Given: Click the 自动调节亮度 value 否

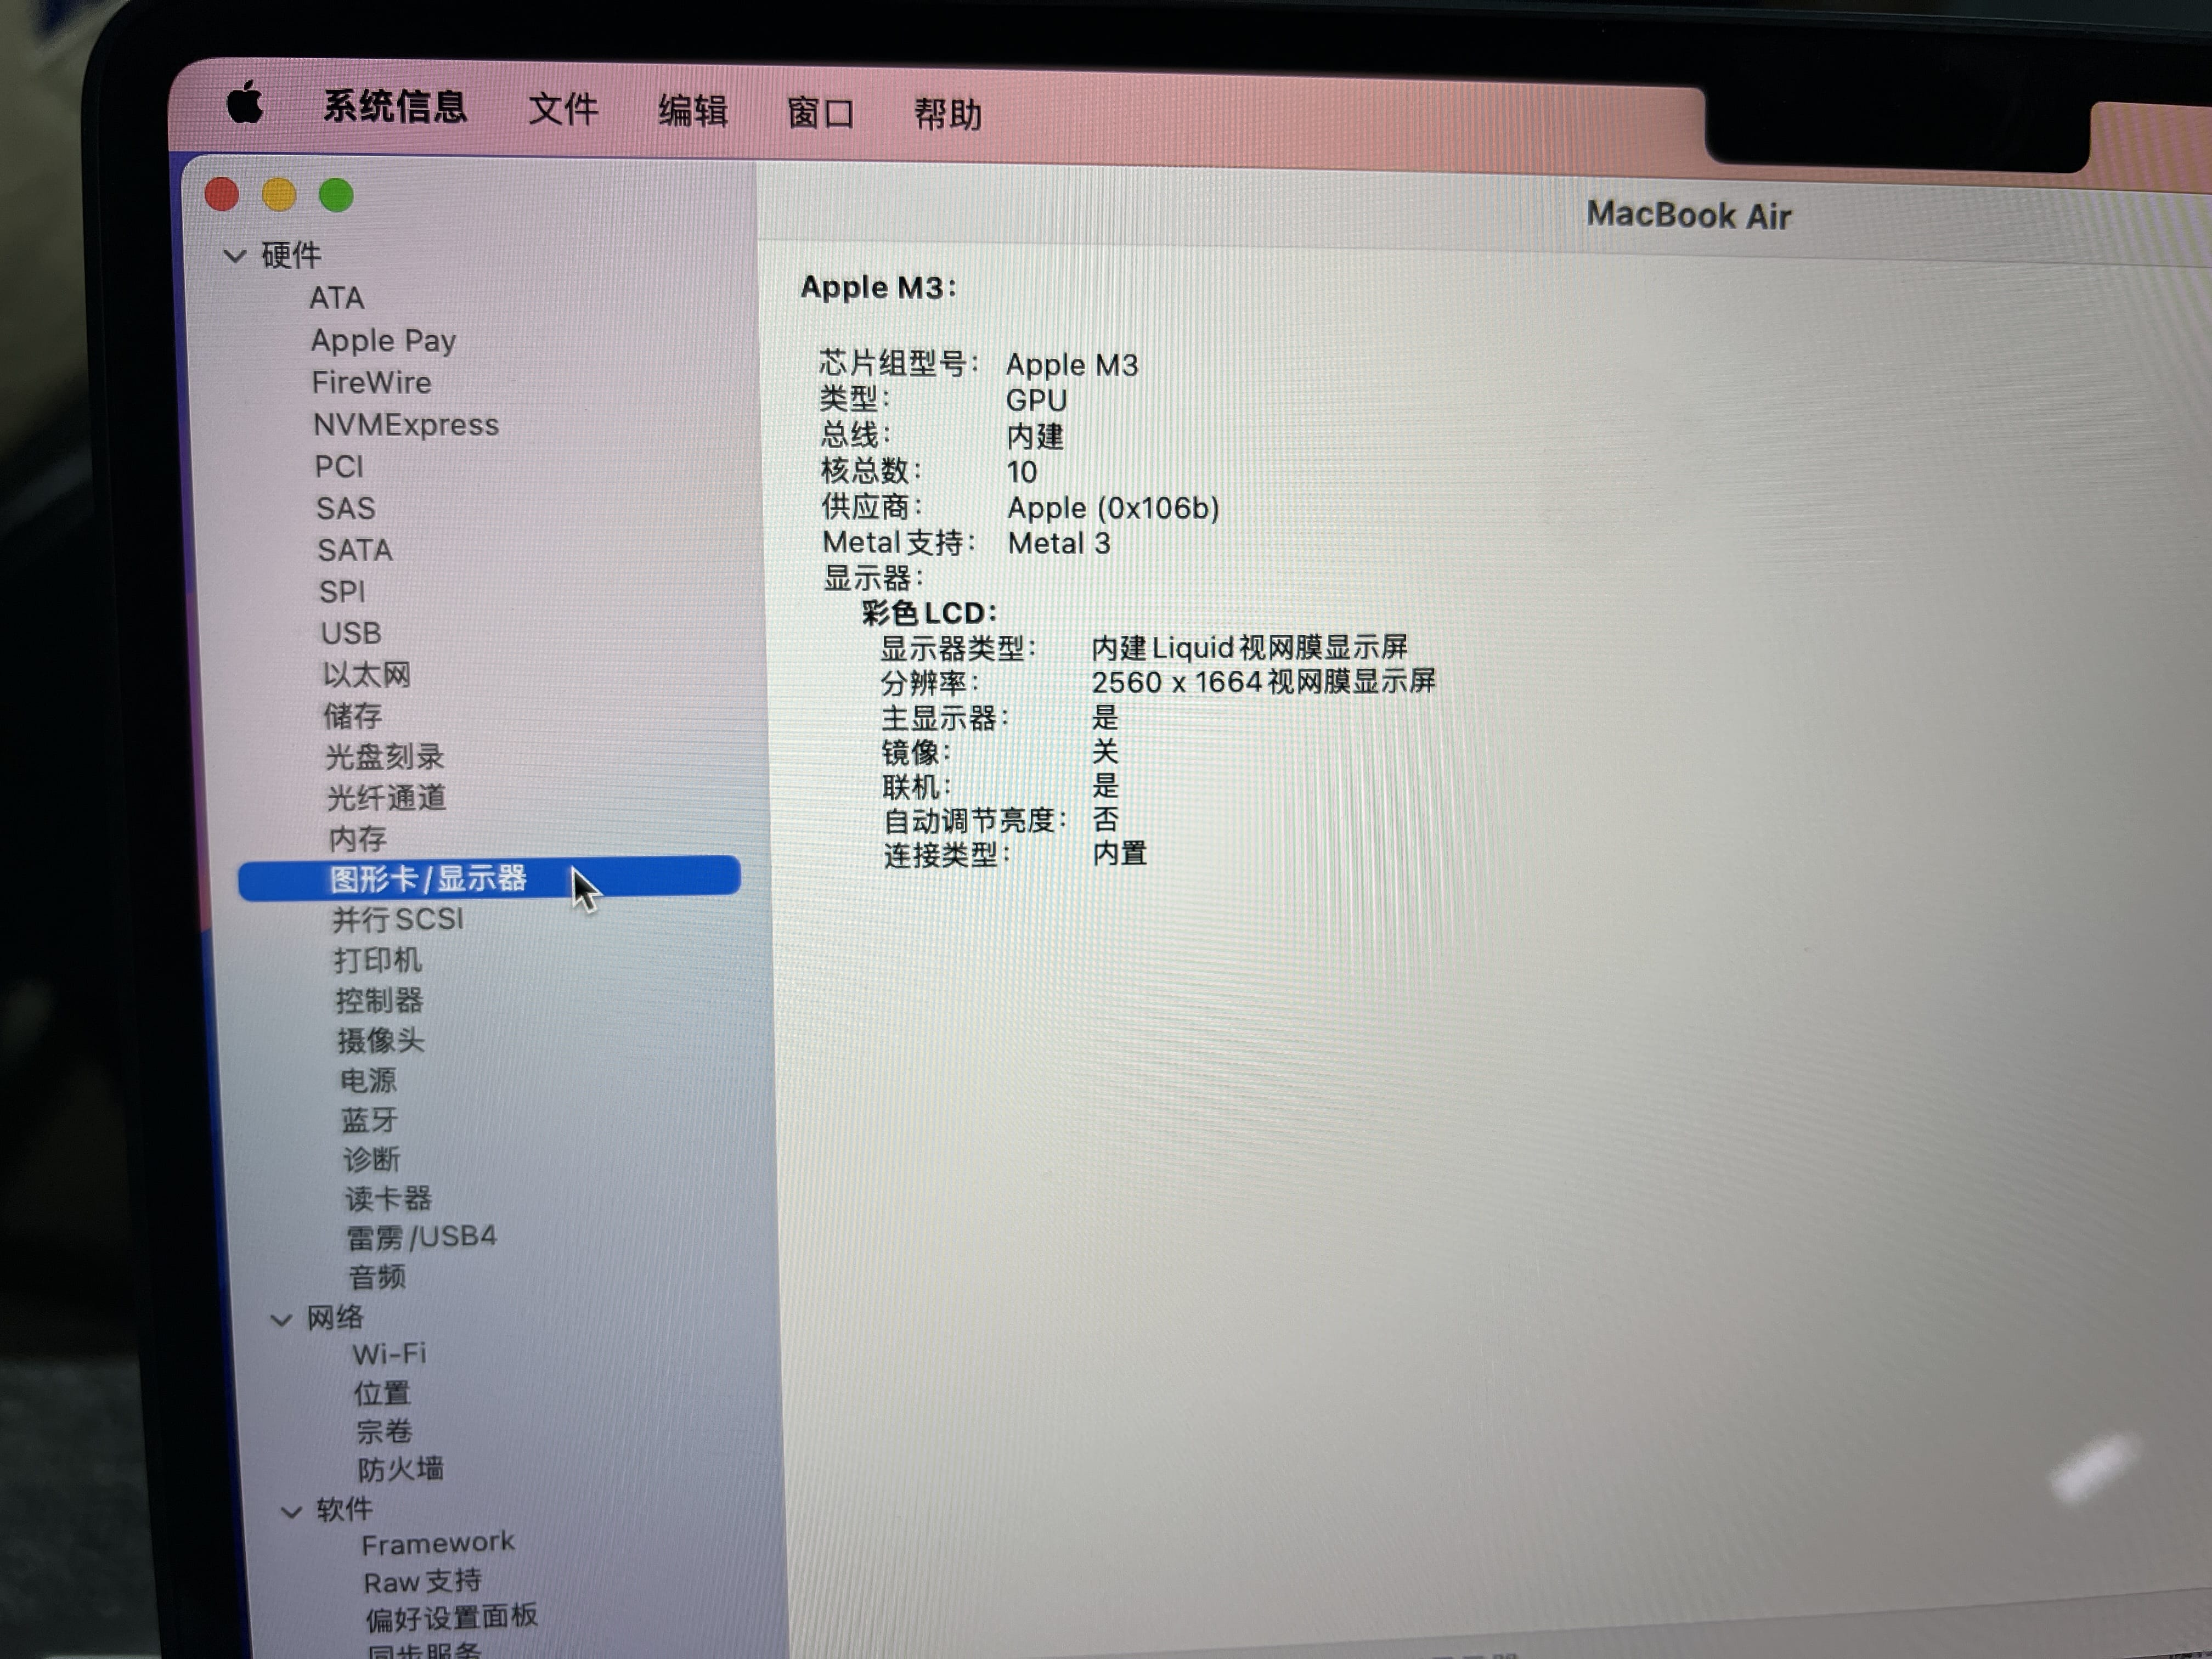Looking at the screenshot, I should 1105,820.
